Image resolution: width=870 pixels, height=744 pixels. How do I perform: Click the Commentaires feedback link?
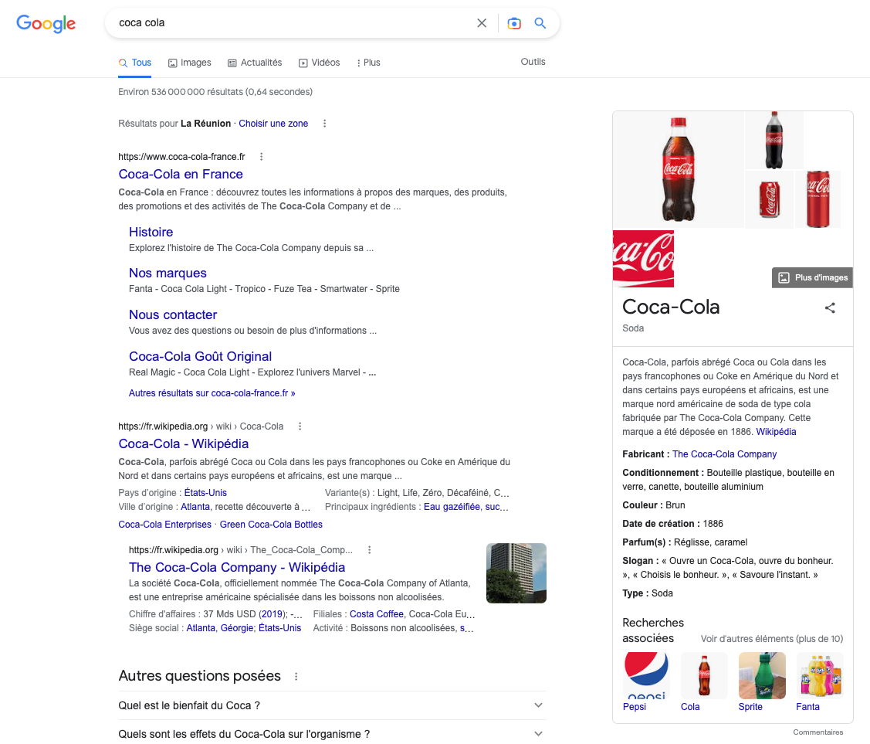818,732
